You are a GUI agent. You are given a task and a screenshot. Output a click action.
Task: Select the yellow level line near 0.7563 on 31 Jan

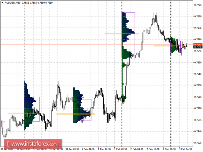tap(76, 114)
